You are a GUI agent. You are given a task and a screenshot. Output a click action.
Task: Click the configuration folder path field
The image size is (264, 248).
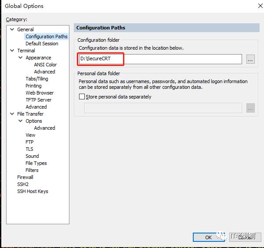point(160,59)
